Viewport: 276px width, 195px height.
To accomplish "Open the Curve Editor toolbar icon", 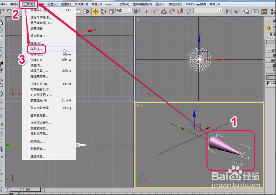I will pos(255,12).
